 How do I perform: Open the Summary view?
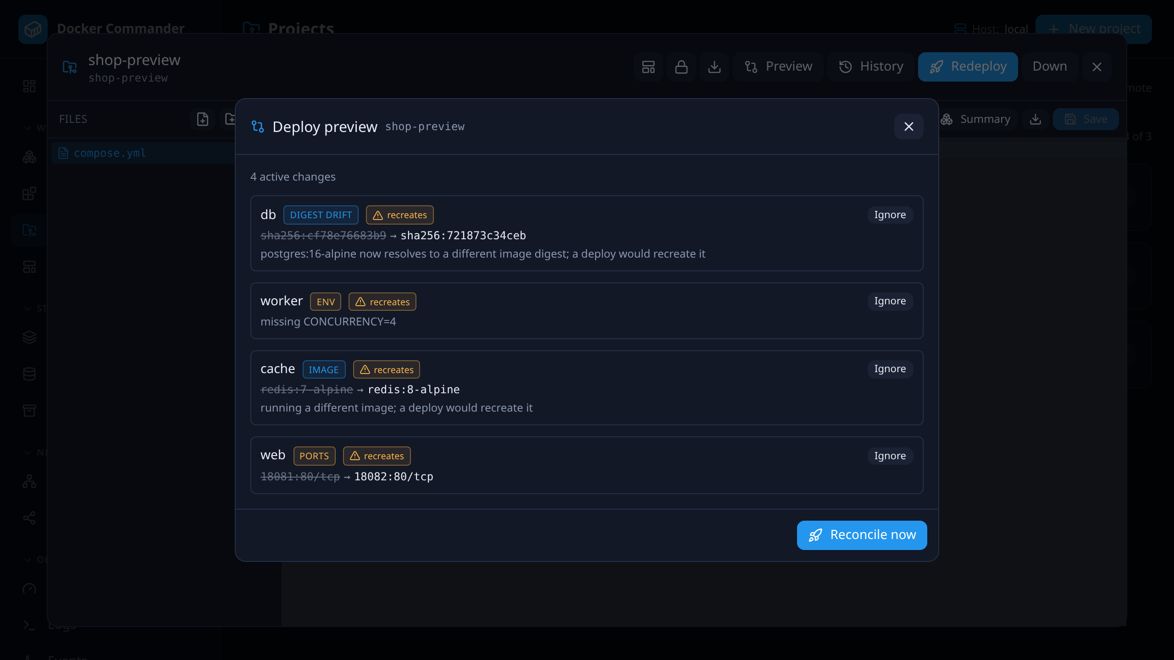(x=976, y=119)
